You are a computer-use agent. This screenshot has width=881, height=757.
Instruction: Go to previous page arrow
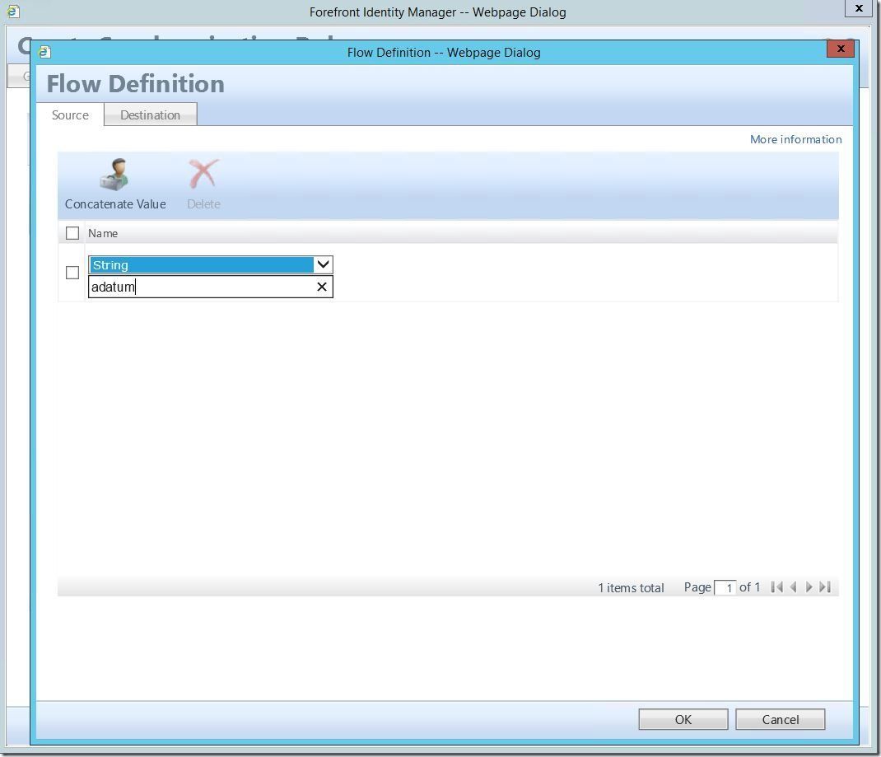point(794,587)
